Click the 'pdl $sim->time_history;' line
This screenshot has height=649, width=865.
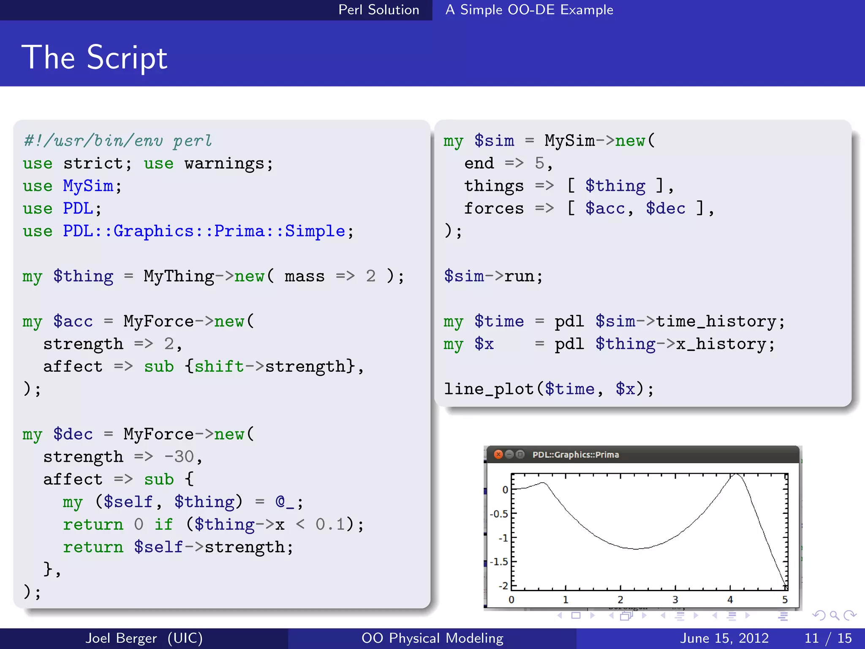(670, 322)
